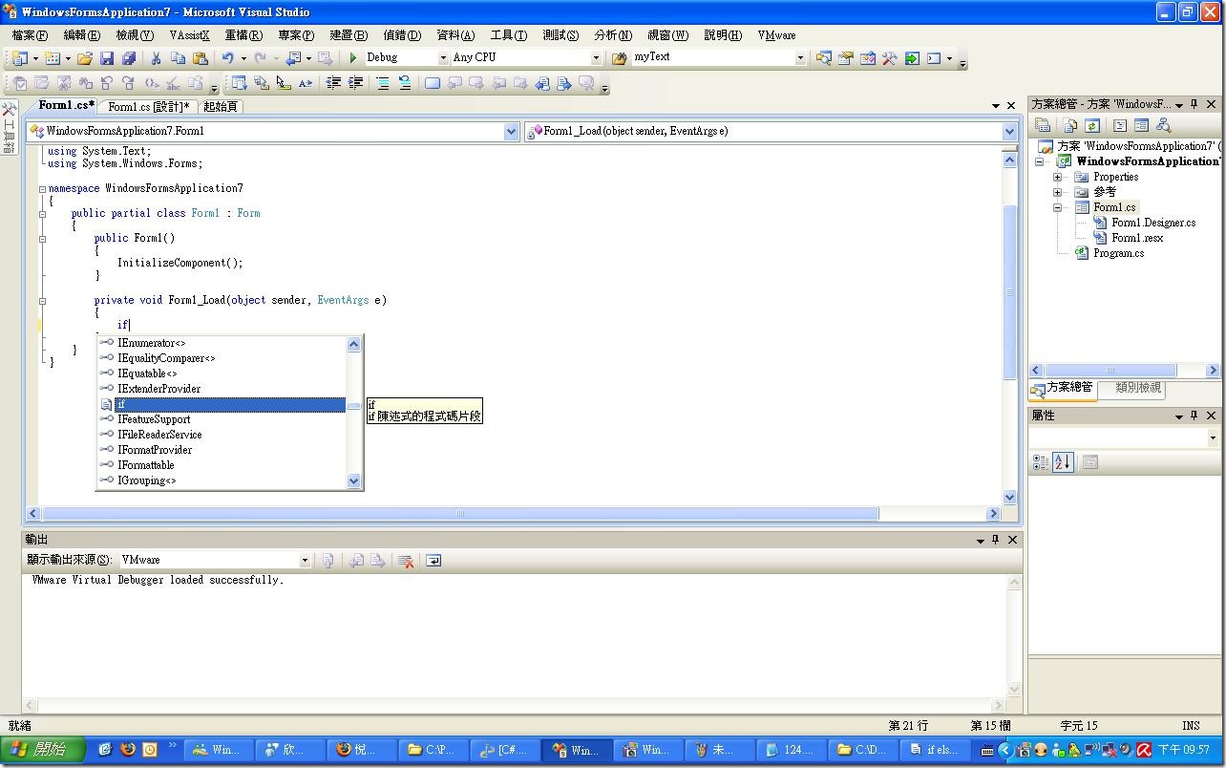Collapse the namespace outlining block
Screen dimensions: 1226x768
point(42,189)
